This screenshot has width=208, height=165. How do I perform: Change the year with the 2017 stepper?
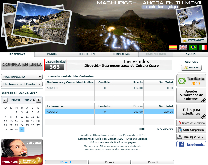pyautogui.click(x=34, y=100)
